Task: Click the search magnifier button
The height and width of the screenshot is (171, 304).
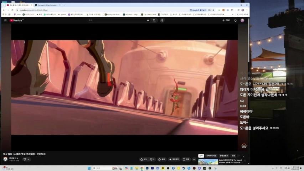Action: pyautogui.click(x=154, y=20)
